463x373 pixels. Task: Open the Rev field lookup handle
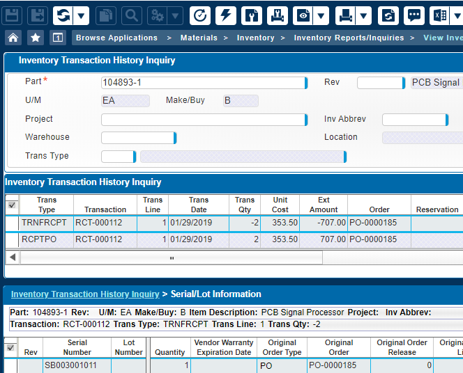click(x=404, y=83)
